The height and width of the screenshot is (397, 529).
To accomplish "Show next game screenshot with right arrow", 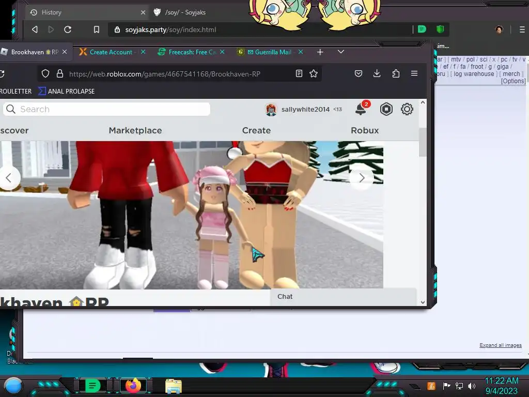I will pyautogui.click(x=362, y=178).
